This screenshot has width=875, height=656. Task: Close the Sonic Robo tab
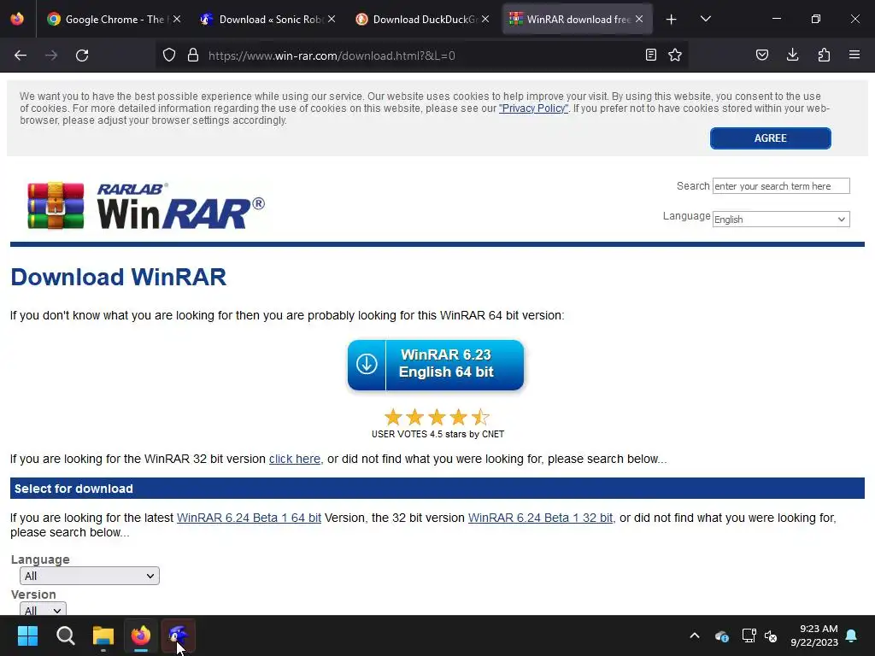(x=332, y=19)
